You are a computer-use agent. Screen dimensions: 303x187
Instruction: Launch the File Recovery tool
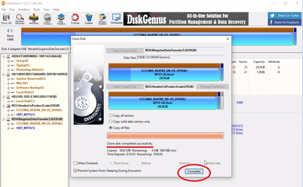33,18
